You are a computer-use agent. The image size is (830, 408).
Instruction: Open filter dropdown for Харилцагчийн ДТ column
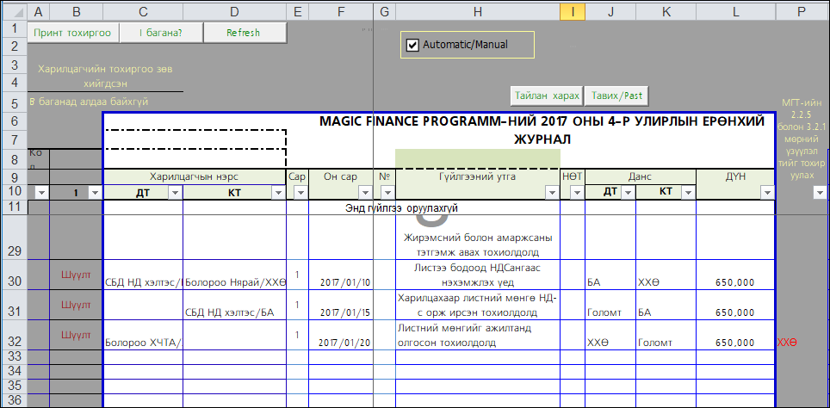[x=175, y=193]
